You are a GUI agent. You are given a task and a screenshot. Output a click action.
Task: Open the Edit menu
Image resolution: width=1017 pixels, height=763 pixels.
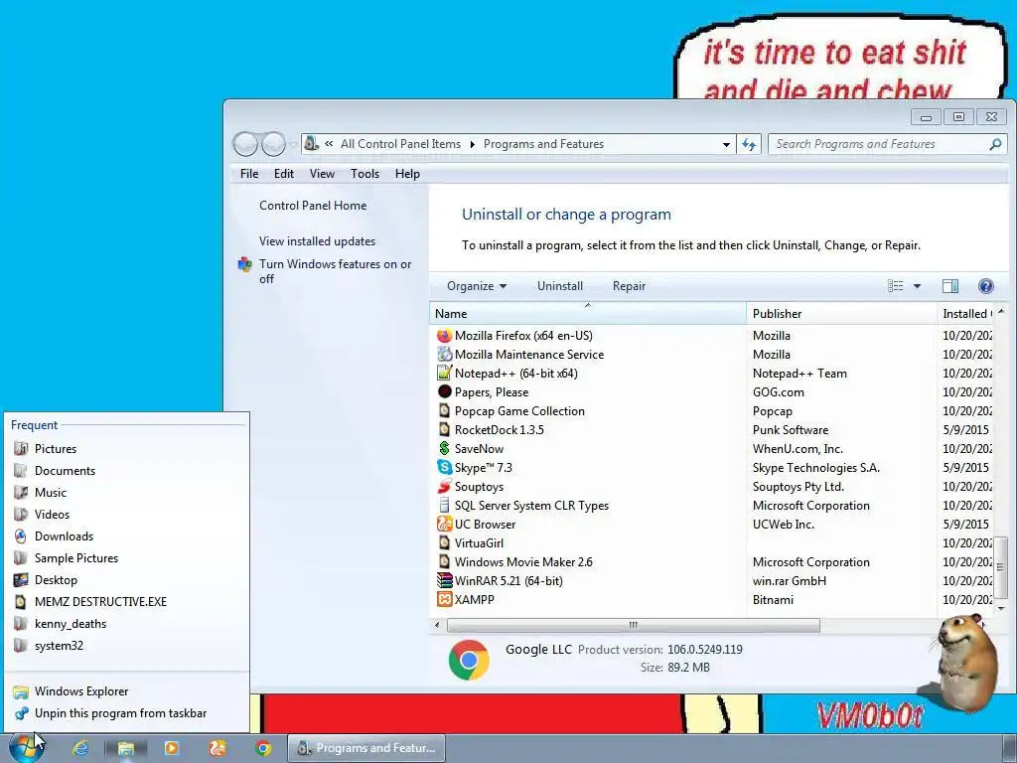coord(283,174)
